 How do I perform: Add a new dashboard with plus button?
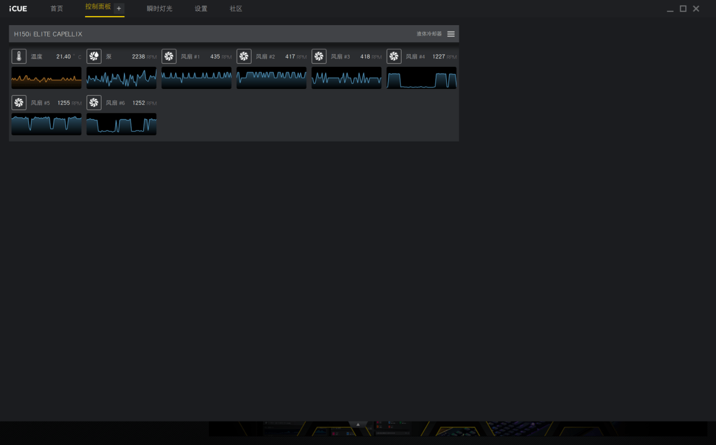tap(119, 9)
